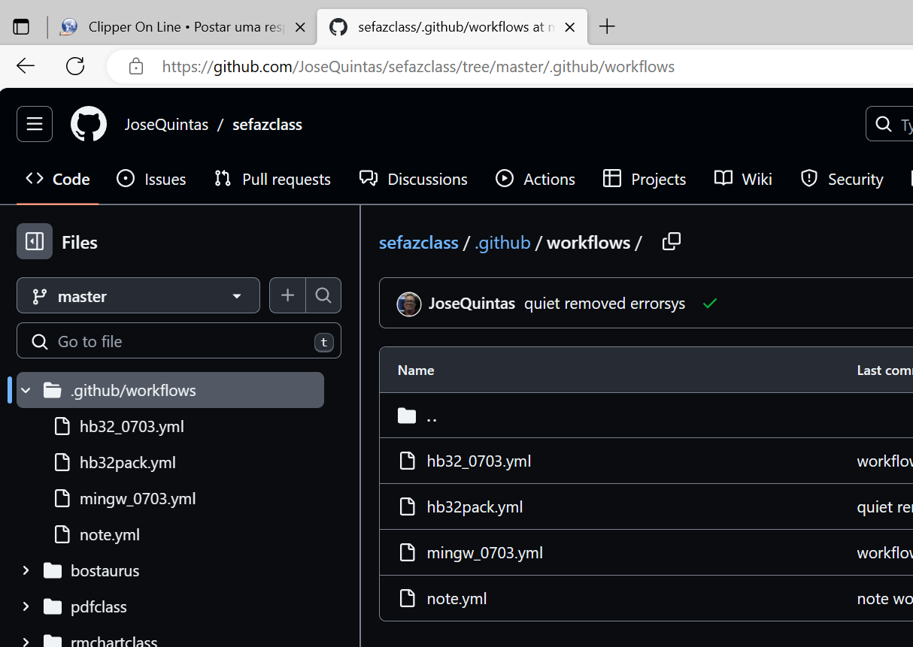Open the Actions tab
Viewport: 913px width, 647px height.
point(535,179)
